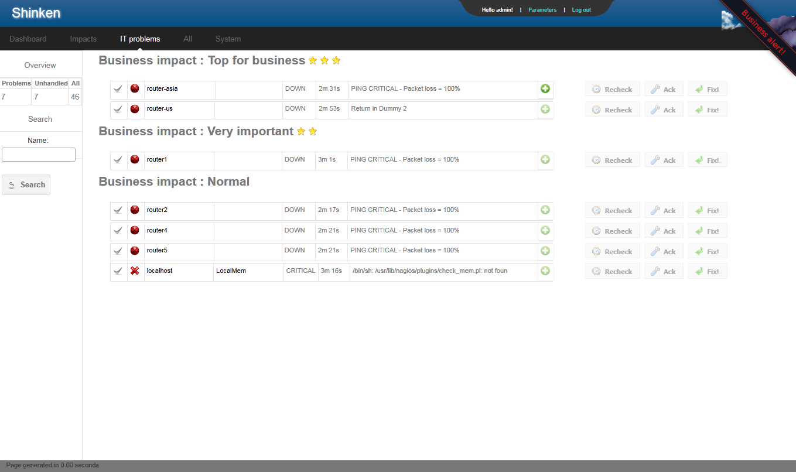796x472 pixels.
Task: Switch to the Impacts tab
Action: pos(83,39)
